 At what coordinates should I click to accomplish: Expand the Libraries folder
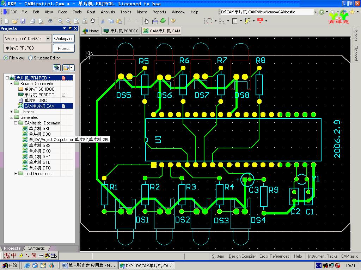pos(11,111)
